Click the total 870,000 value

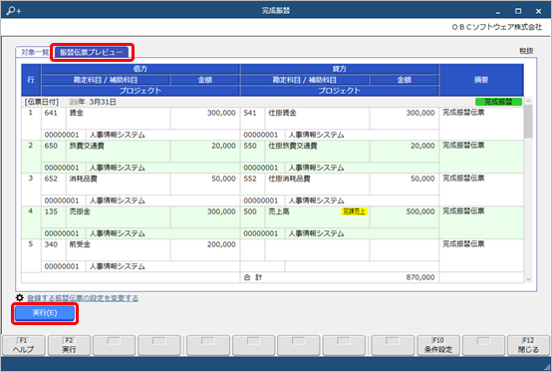point(420,277)
